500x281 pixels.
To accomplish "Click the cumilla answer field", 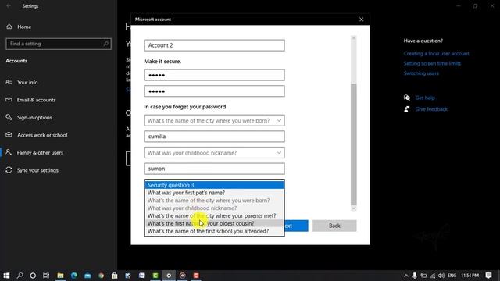I will pyautogui.click(x=214, y=137).
